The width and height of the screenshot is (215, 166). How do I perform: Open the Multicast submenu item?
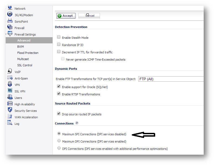[23, 59]
